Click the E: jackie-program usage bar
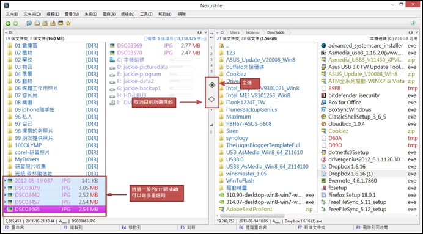The width and height of the screenshot is (423, 234). click(180, 74)
